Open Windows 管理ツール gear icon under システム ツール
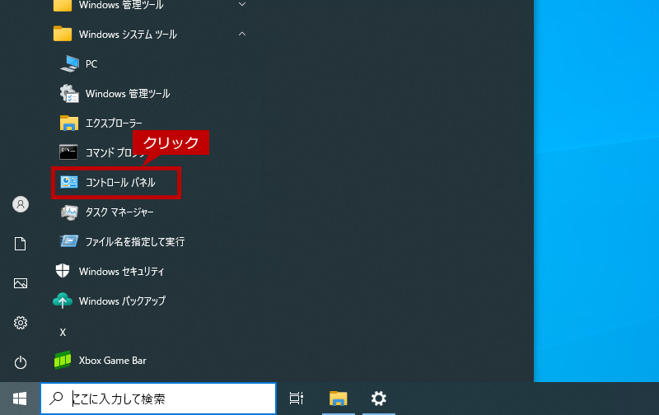Image resolution: width=659 pixels, height=415 pixels. pos(69,93)
